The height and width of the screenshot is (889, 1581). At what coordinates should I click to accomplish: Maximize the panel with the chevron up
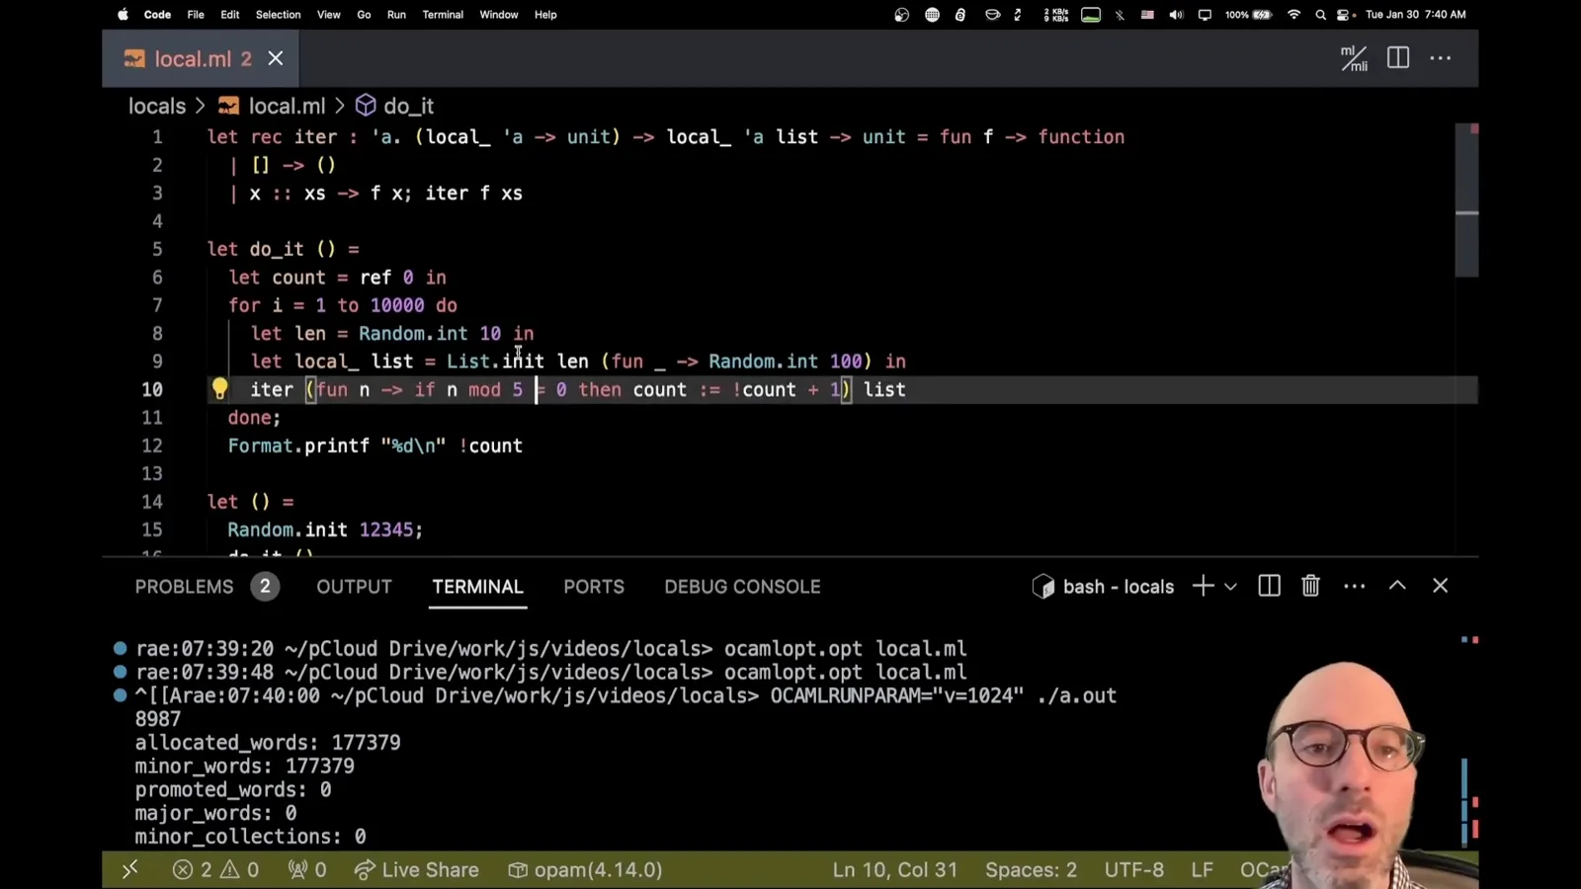1397,586
